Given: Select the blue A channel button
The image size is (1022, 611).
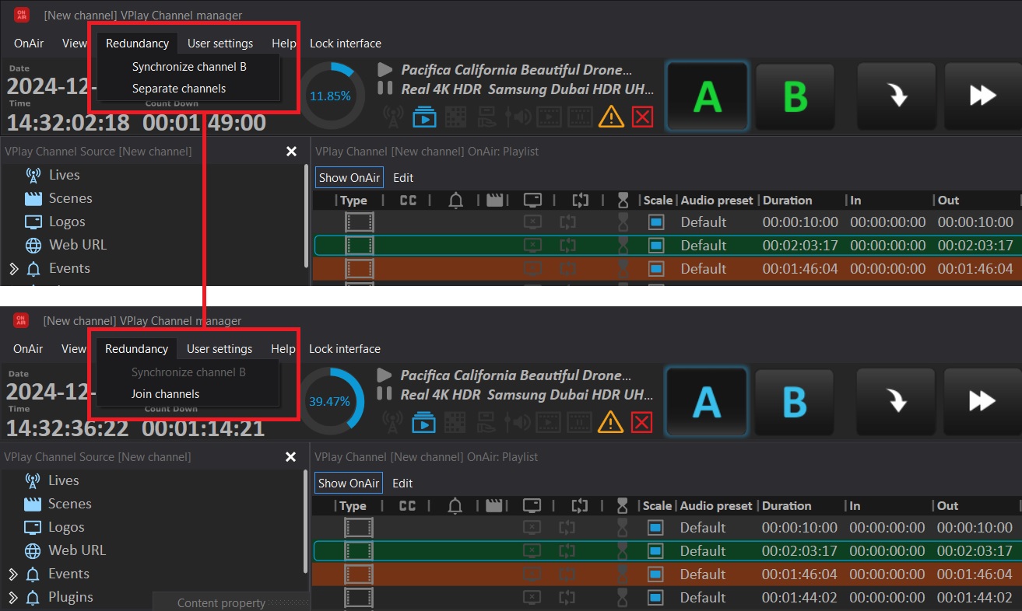Looking at the screenshot, I should 707,401.
